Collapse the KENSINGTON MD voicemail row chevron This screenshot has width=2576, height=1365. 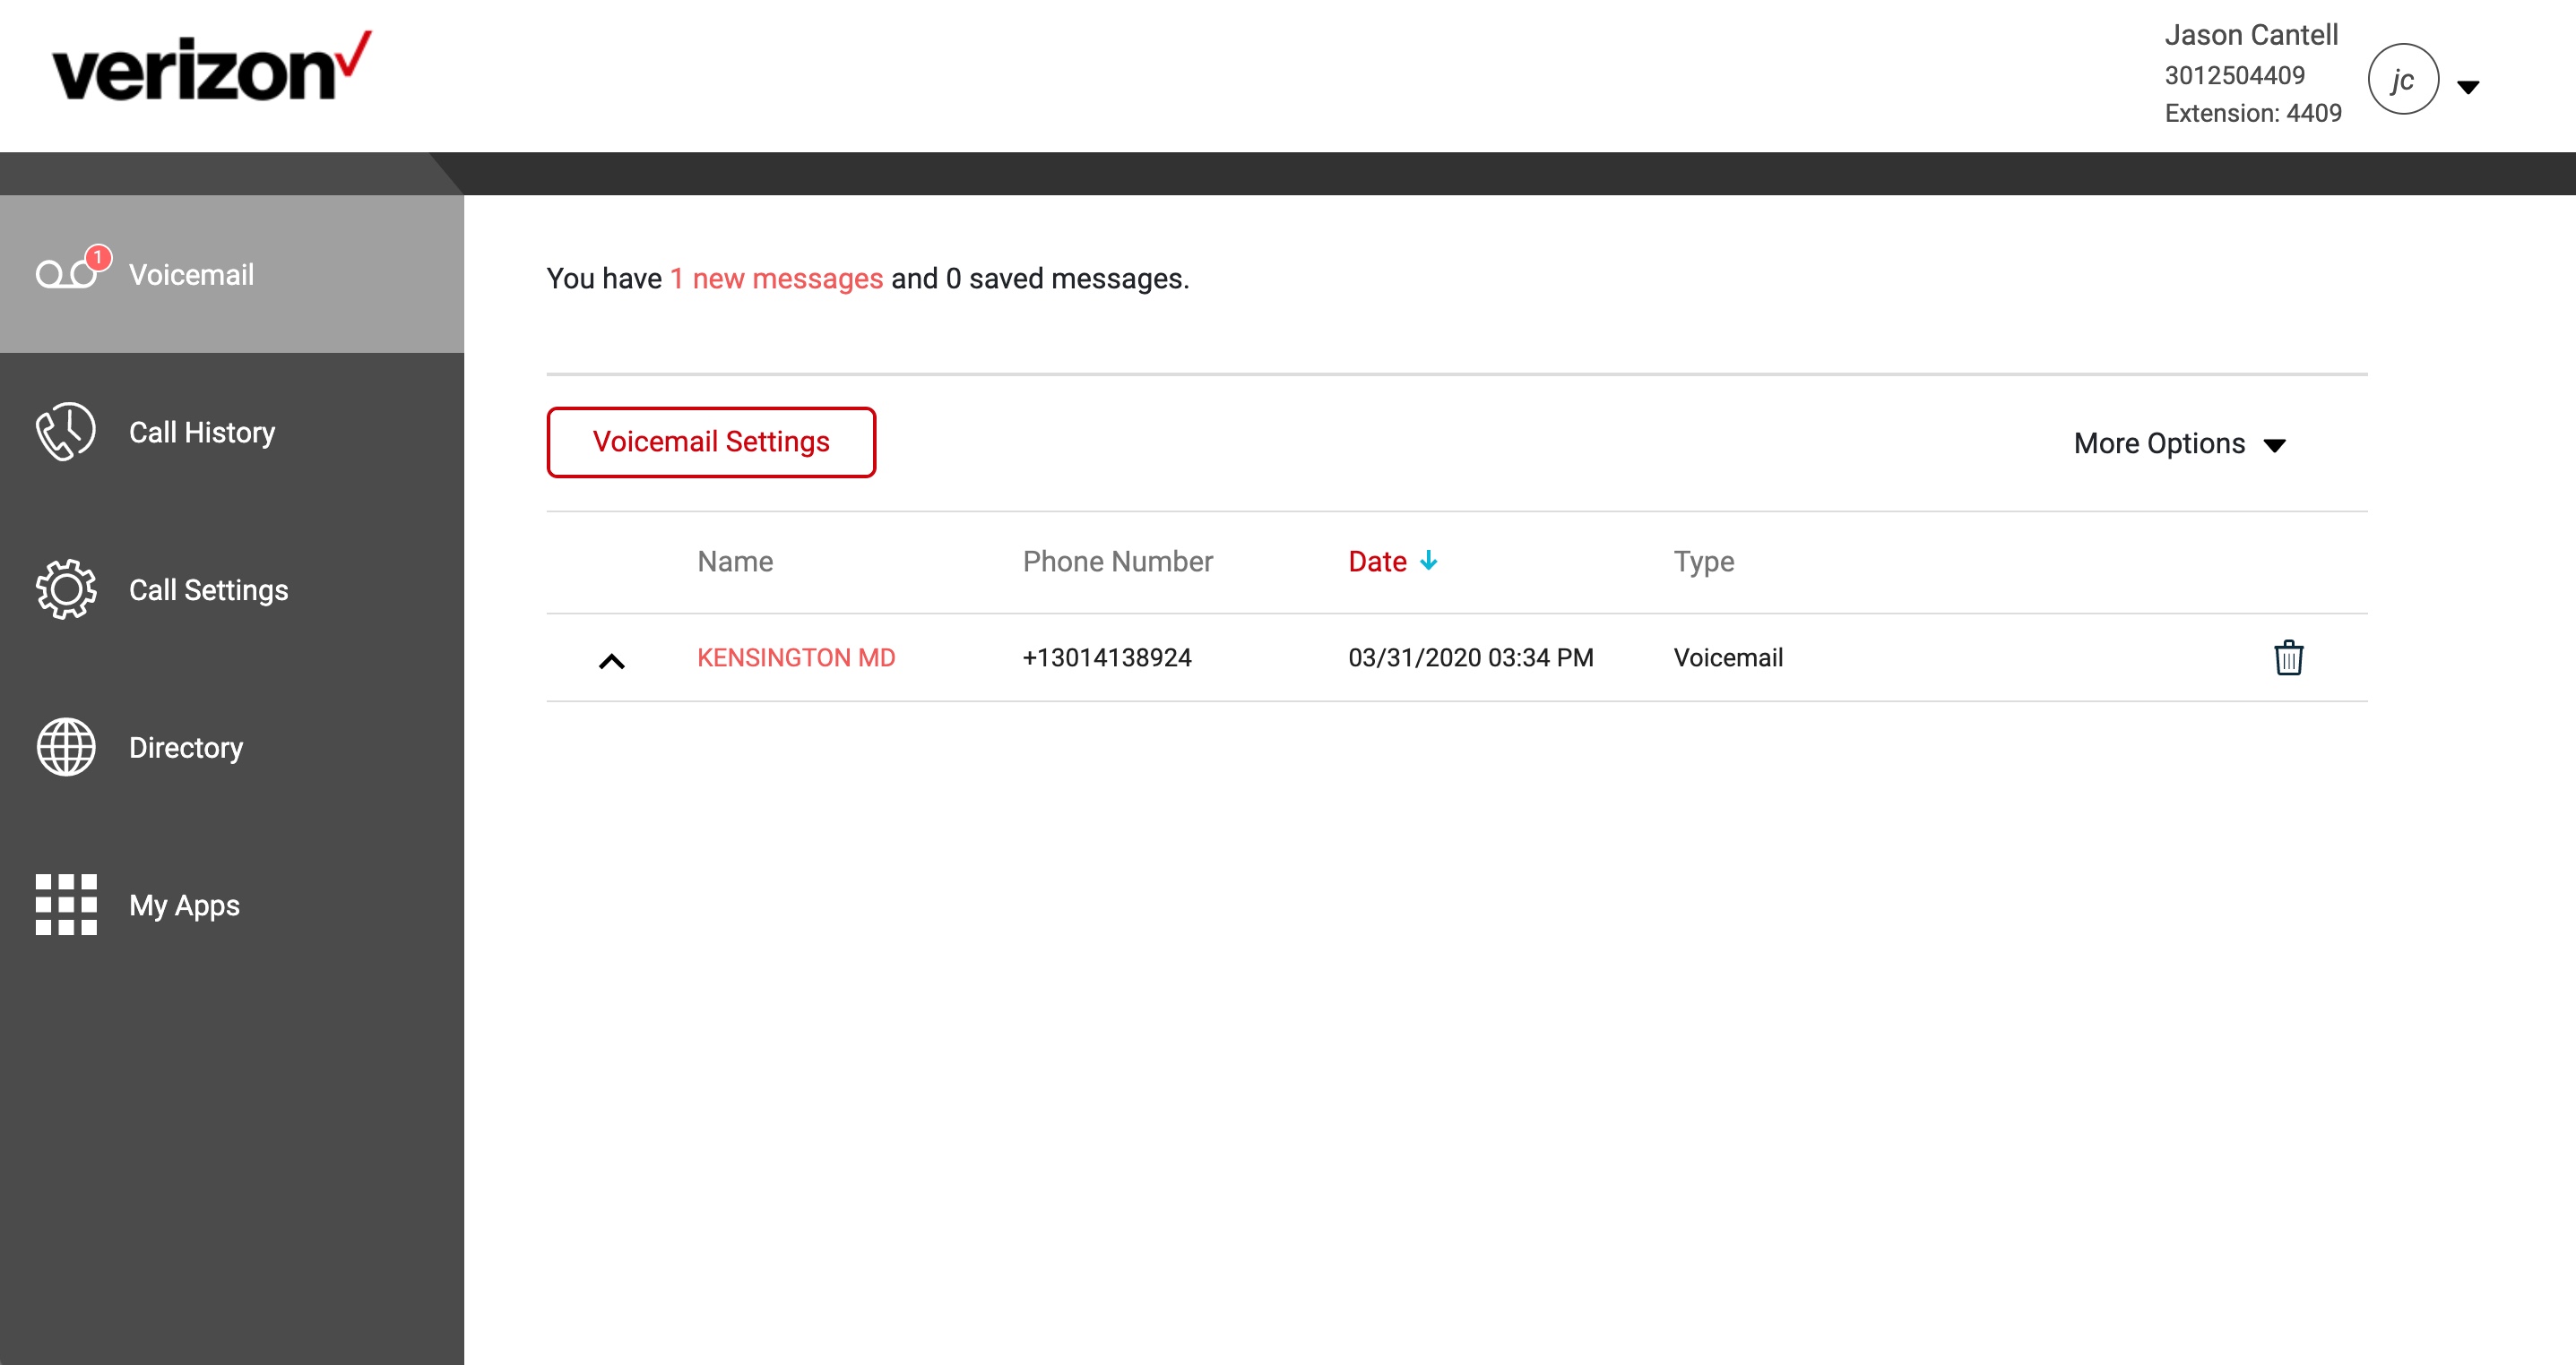(x=611, y=660)
